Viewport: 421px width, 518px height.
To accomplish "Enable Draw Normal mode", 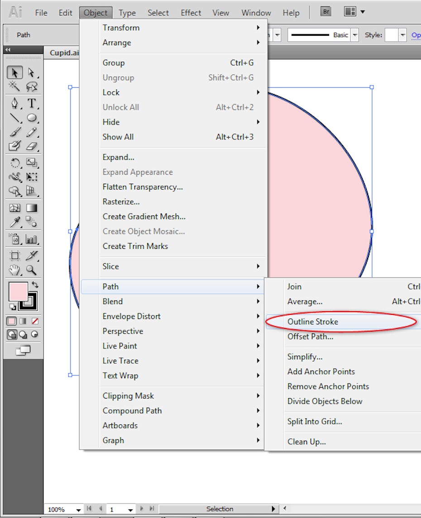I will pyautogui.click(x=12, y=334).
